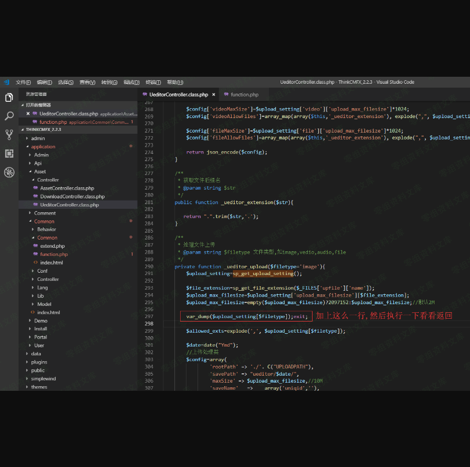Expand the Portal folder

point(41,337)
